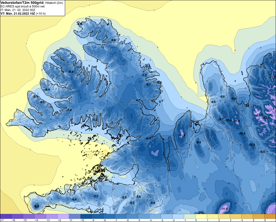Click the -9.4 temperature value
This screenshot has width=276, height=222.
198,142
